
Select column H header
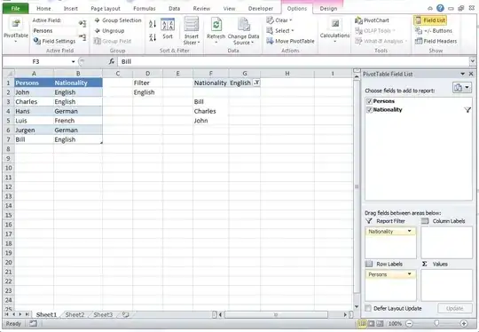pos(287,74)
